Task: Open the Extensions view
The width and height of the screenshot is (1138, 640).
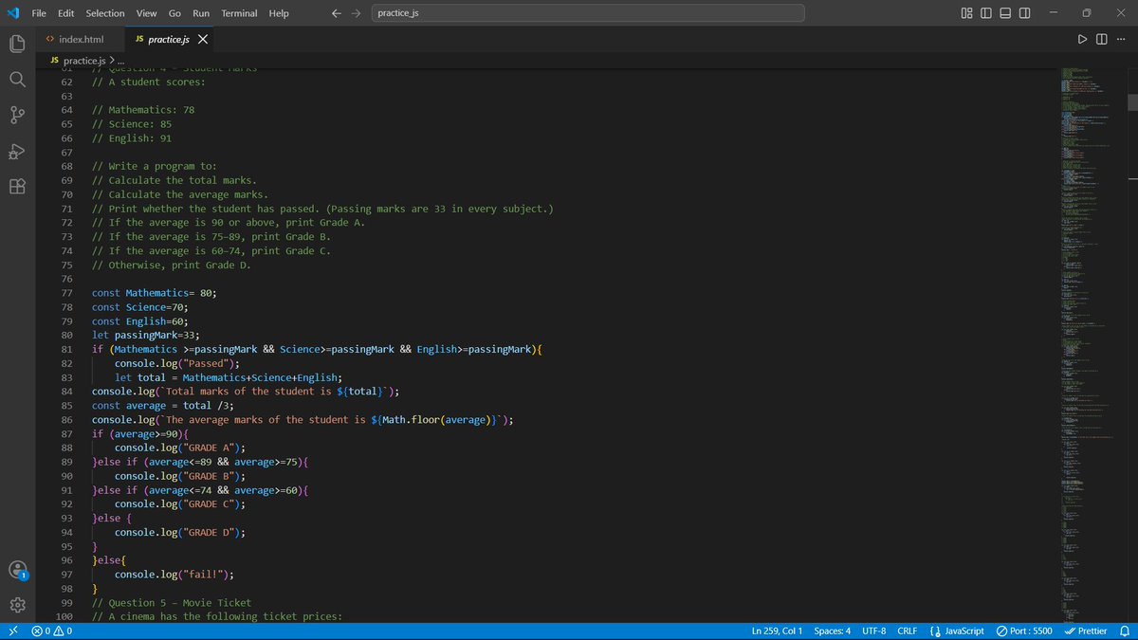Action: (16, 187)
